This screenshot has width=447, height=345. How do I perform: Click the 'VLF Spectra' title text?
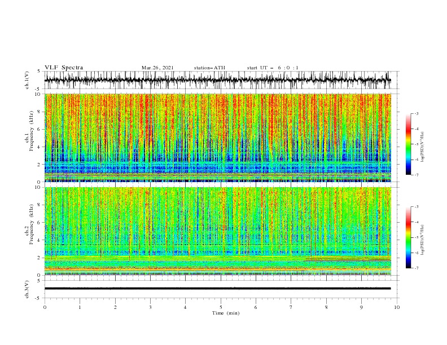coord(64,68)
